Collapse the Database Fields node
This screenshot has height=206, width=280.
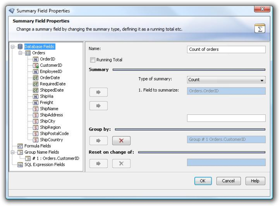[12, 47]
